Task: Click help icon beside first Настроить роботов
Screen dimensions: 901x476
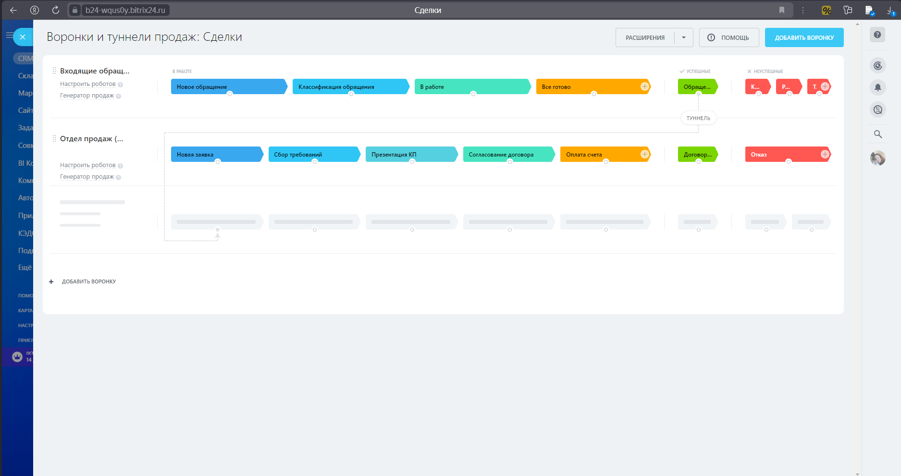Action: [121, 85]
